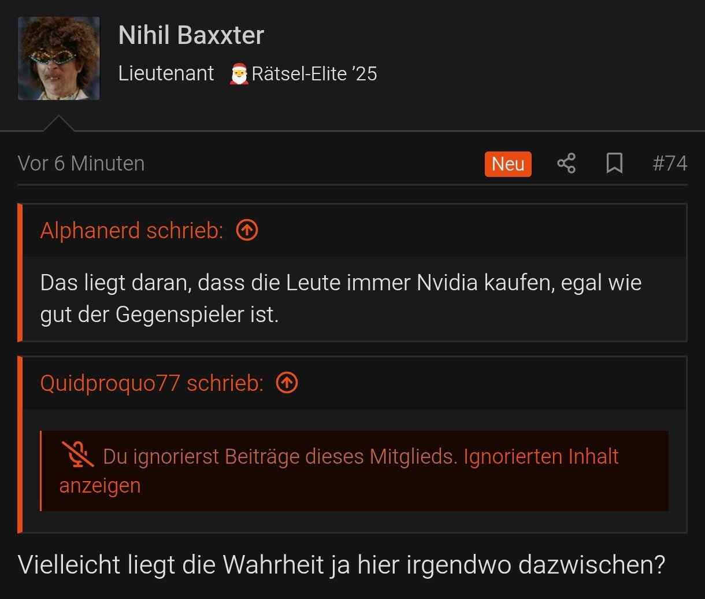This screenshot has width=705, height=599.
Task: Click the Santa emoji badge icon
Action: (x=239, y=74)
